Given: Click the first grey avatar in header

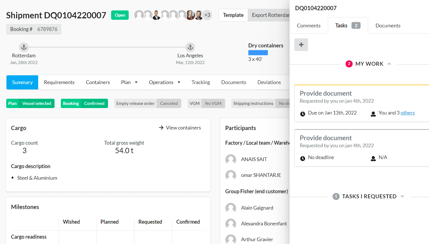Looking at the screenshot, I should (139, 15).
